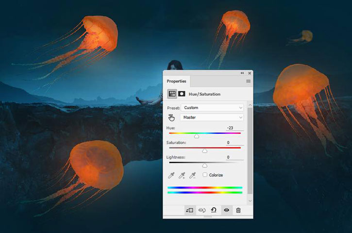Screen dimensions: 352x233
Task: Click the Hue slider handle
Action: pyautogui.click(x=197, y=136)
